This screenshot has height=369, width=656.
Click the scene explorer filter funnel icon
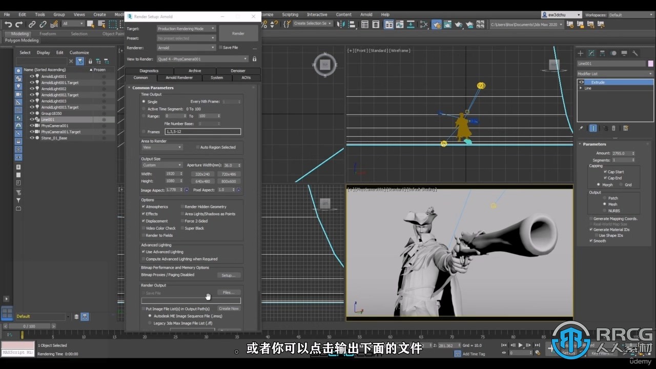click(x=80, y=61)
